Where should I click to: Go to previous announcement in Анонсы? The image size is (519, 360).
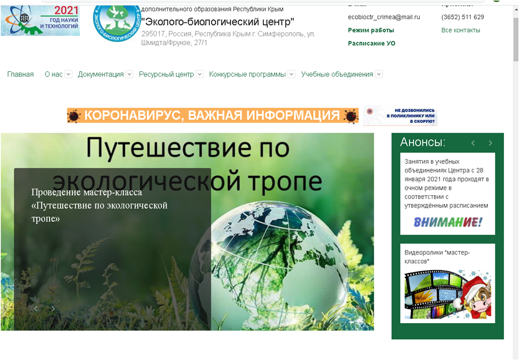(473, 143)
